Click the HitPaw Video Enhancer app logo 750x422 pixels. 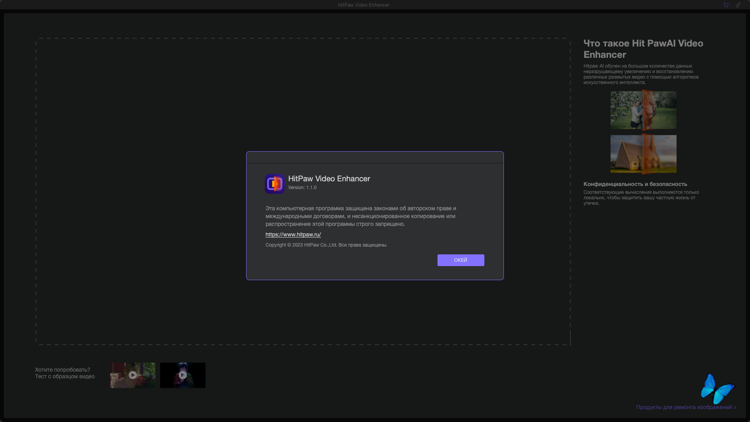click(x=275, y=184)
